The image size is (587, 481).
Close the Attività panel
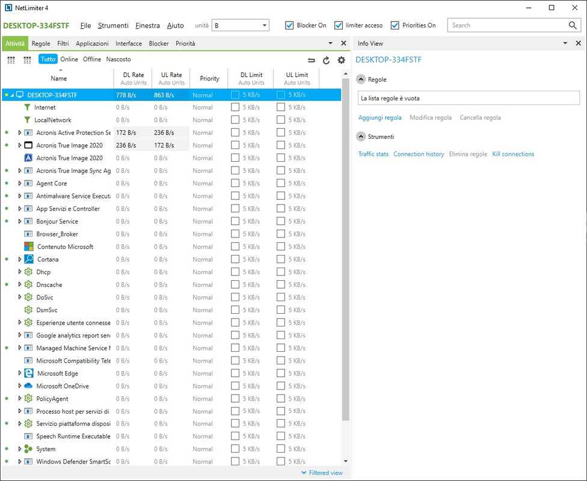(x=343, y=43)
